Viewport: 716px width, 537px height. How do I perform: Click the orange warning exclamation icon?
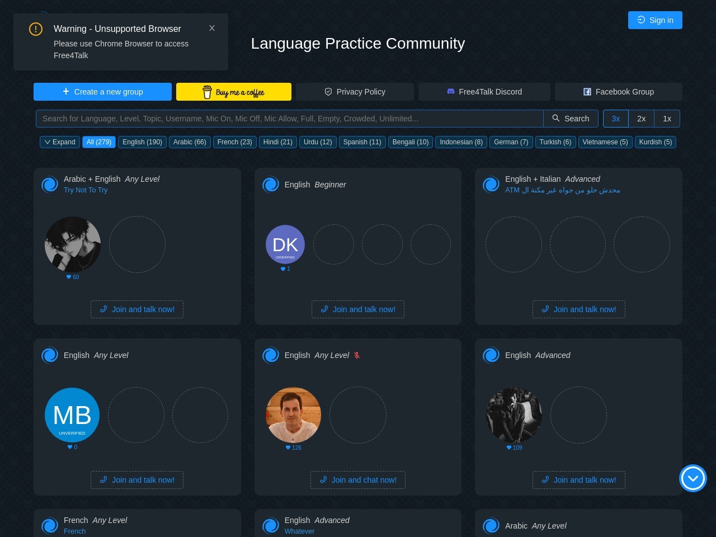(36, 29)
